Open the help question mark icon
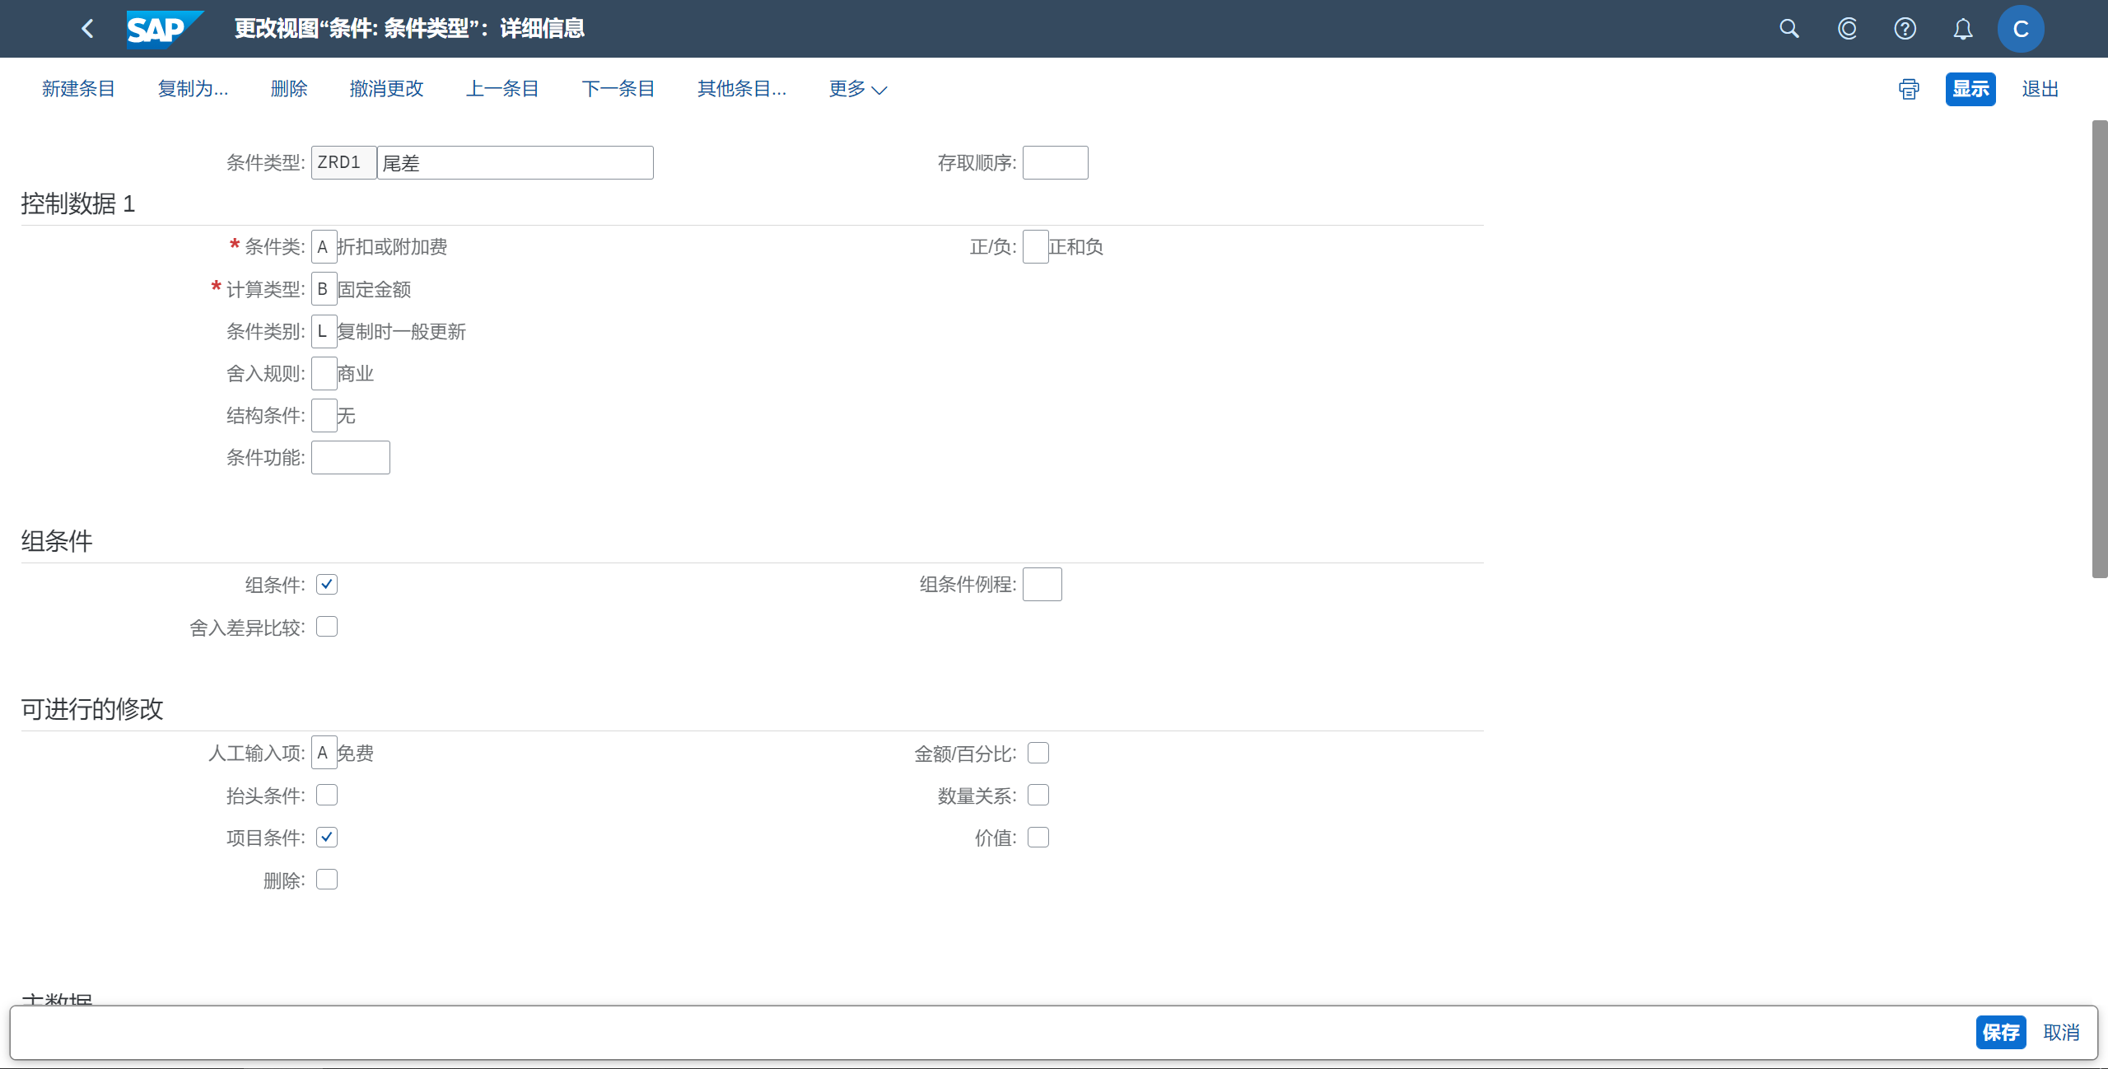 [x=1905, y=29]
